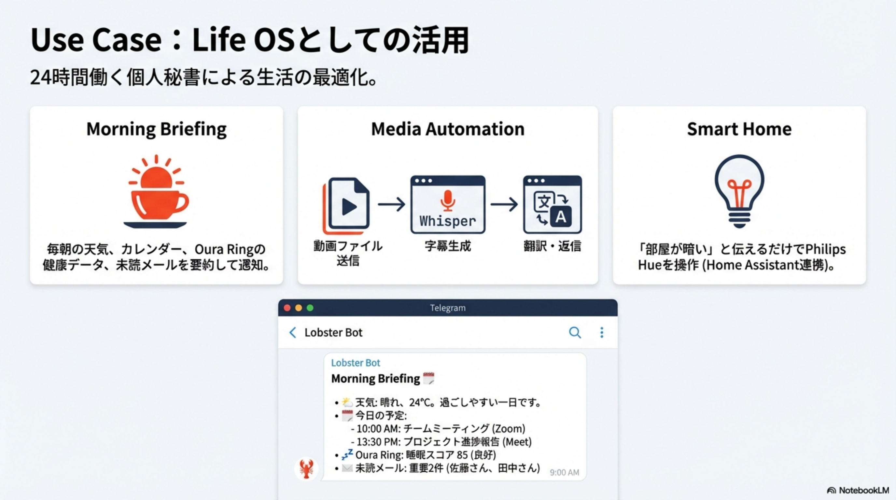Open search in Lobster Bot chat
Viewport: 896px width, 500px height.
575,332
